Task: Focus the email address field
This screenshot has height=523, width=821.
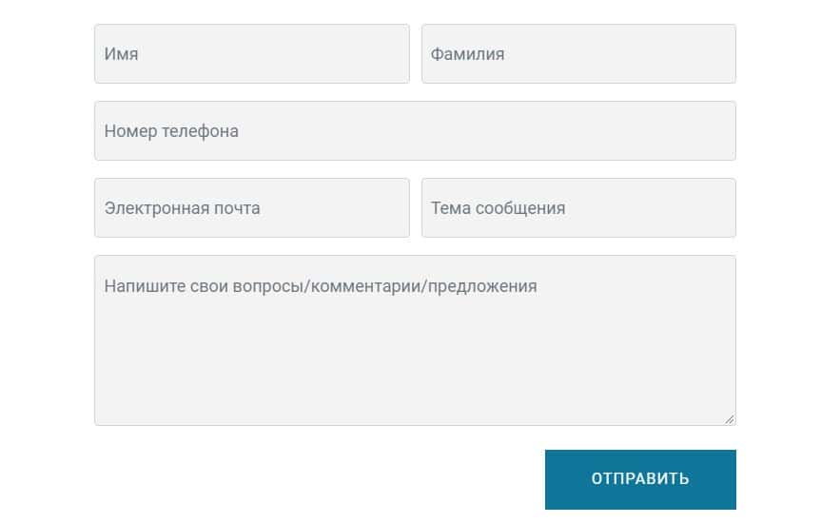Action: [x=251, y=208]
